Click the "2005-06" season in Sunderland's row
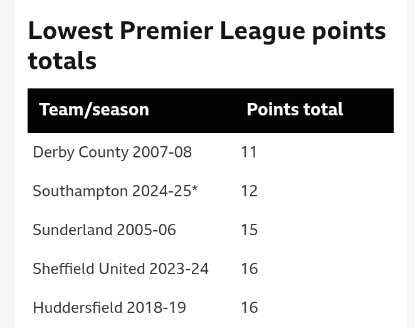The image size is (415, 328). 146,230
